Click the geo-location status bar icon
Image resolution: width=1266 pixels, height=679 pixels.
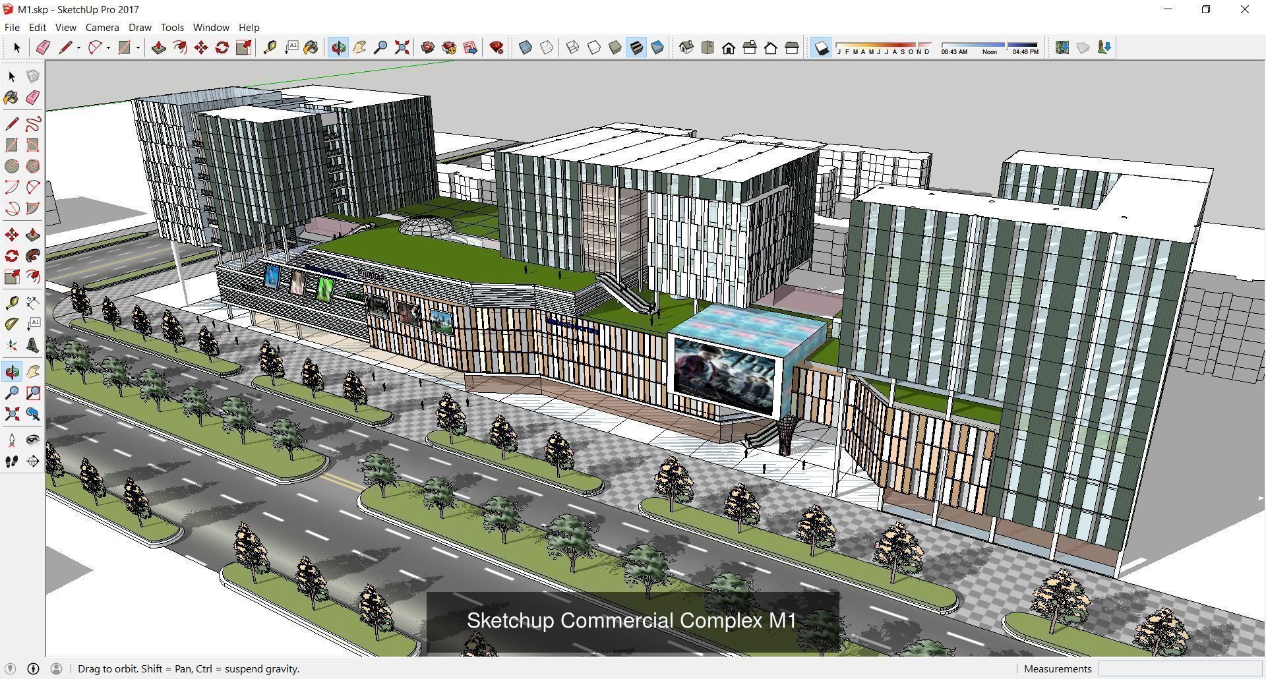11,668
